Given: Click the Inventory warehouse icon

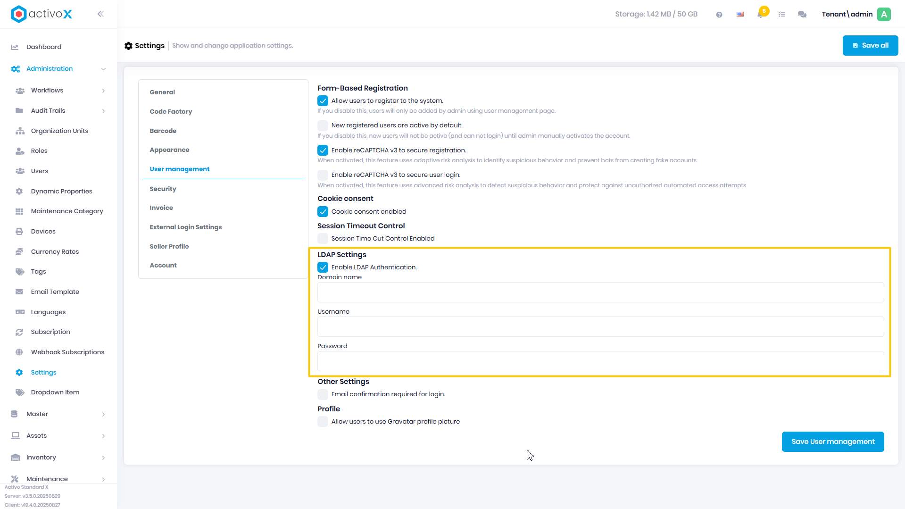Looking at the screenshot, I should [16, 458].
